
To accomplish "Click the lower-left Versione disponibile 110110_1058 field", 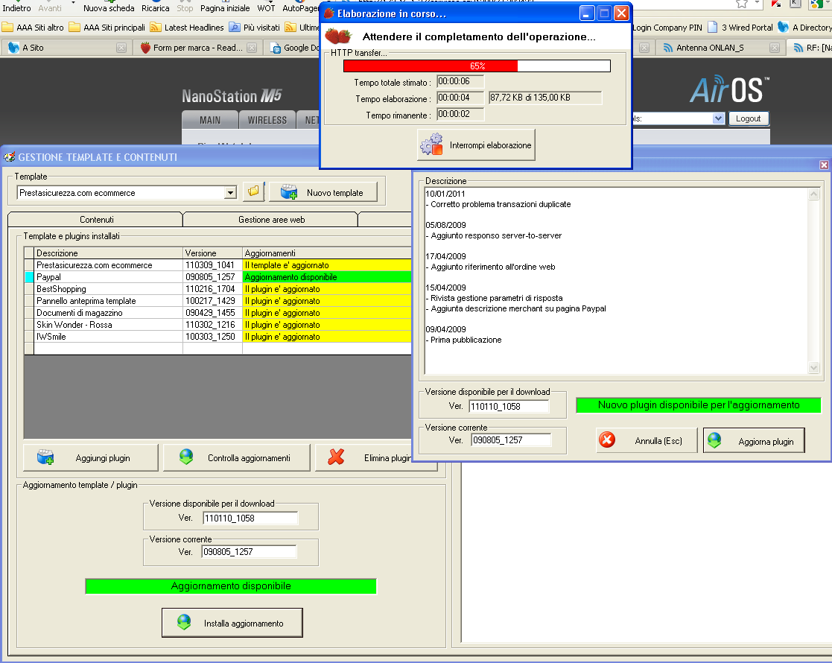I will point(250,518).
